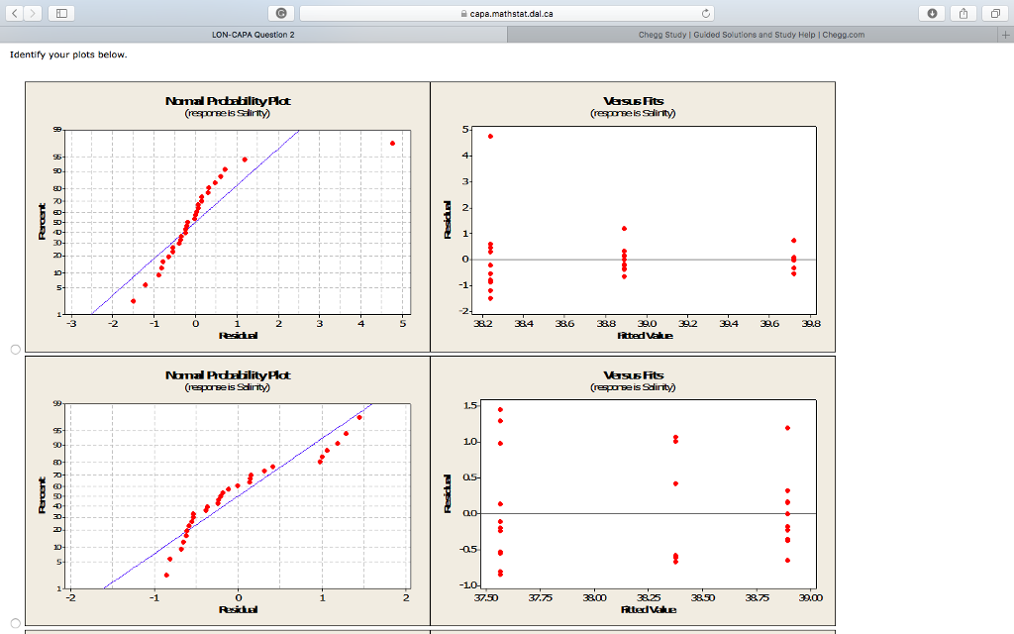Open the Show All Tabs icon
1014x634 pixels.
[995, 13]
